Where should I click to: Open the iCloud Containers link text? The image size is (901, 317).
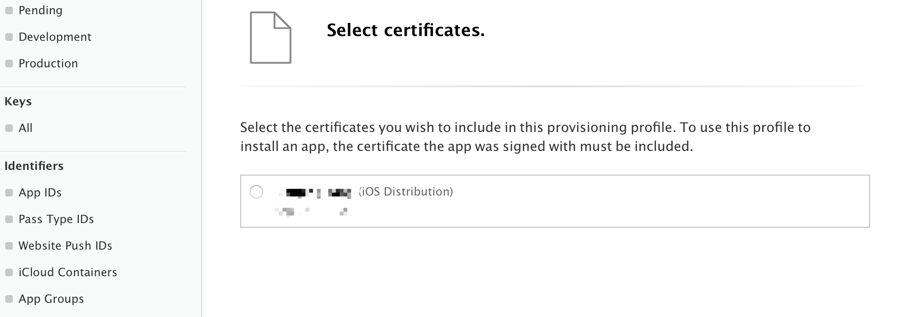[68, 272]
